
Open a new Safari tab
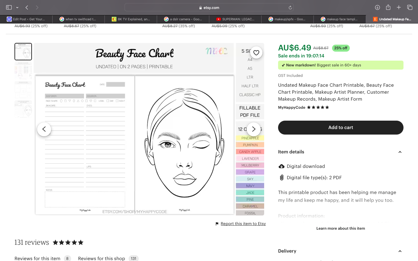[399, 8]
